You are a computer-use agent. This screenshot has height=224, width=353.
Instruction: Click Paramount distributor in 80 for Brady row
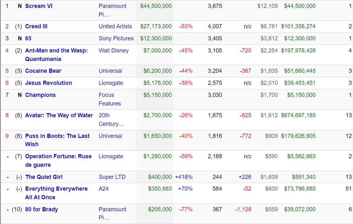(x=113, y=214)
